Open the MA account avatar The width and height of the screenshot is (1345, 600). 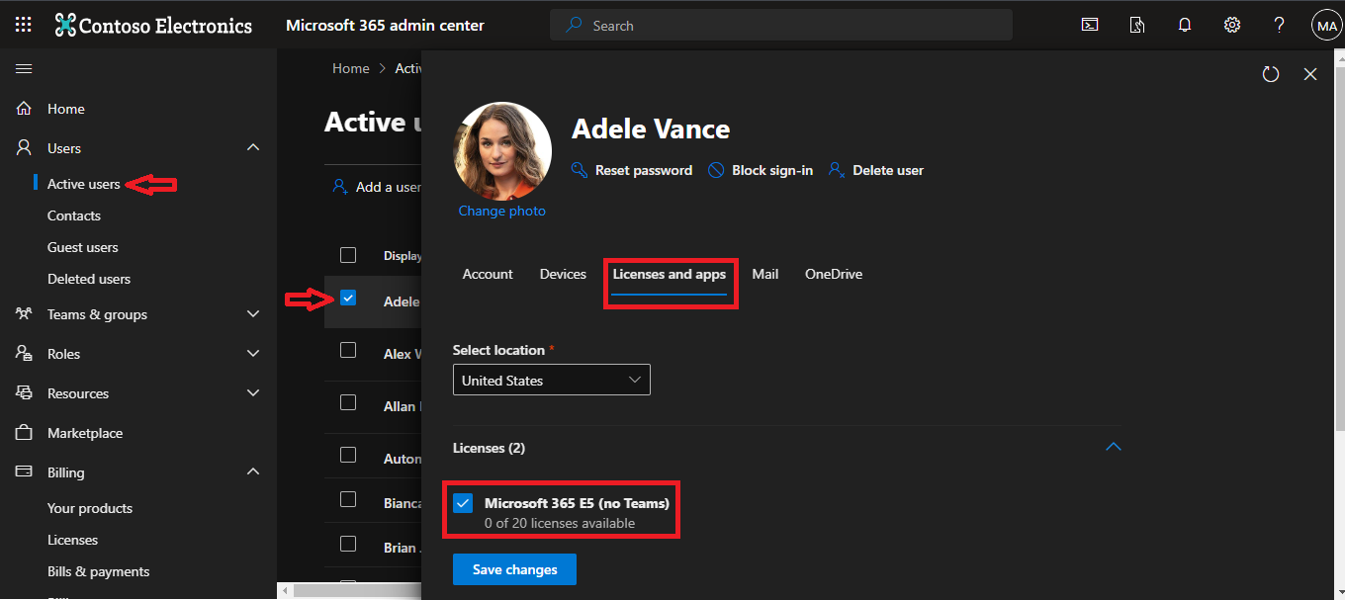(1327, 26)
